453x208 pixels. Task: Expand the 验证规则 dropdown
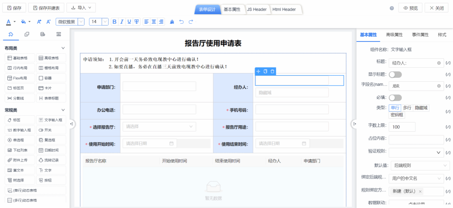pos(416,153)
